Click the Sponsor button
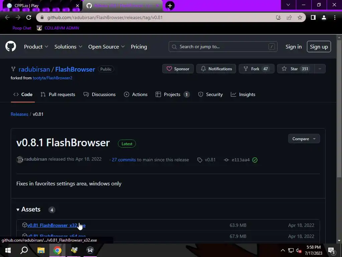342x257 pixels. pyautogui.click(x=178, y=69)
